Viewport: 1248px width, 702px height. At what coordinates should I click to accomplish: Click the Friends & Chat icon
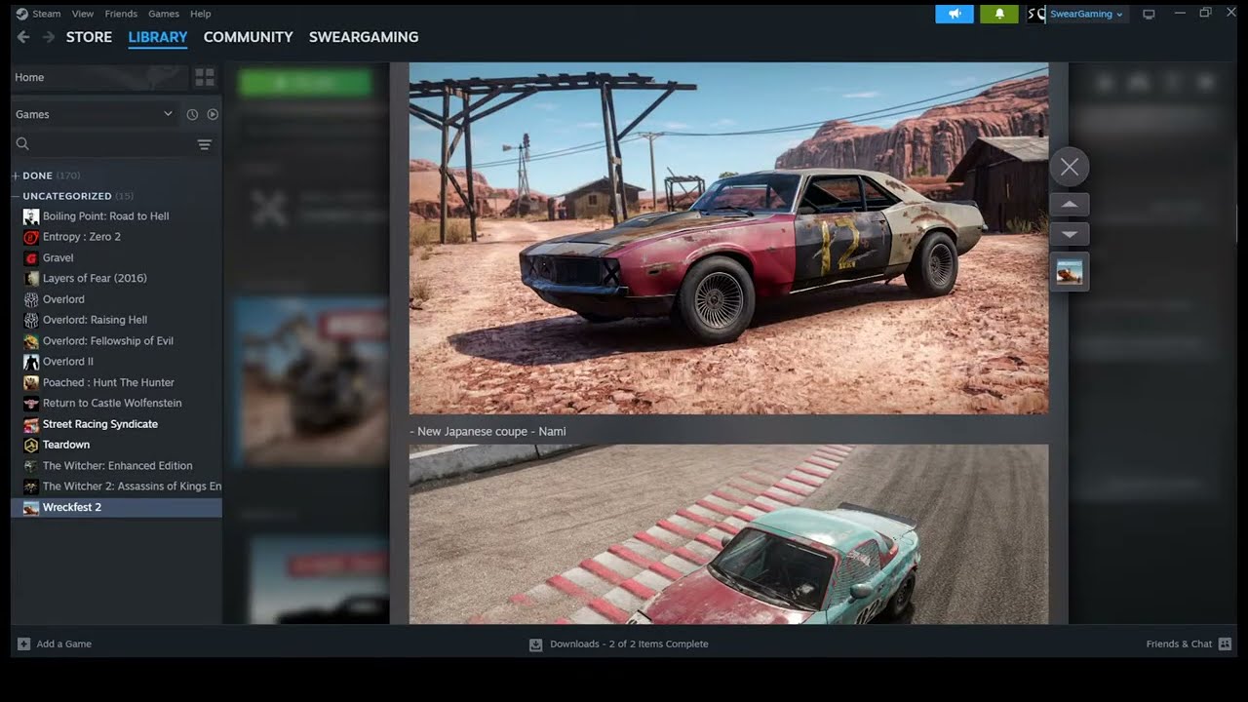1225,643
